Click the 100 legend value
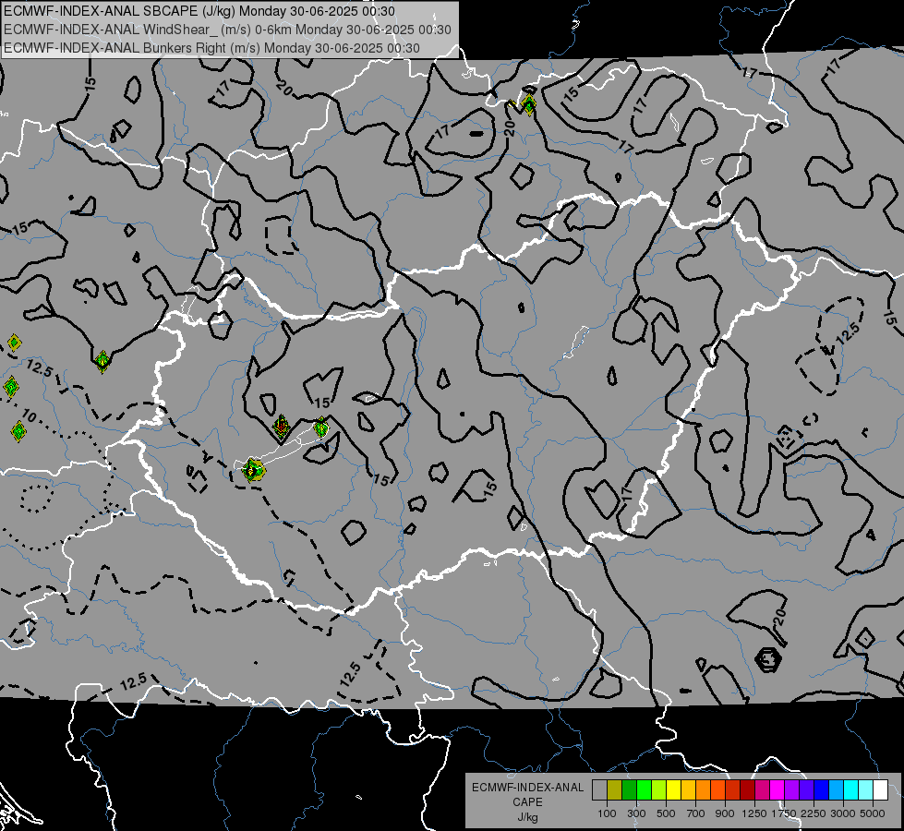The image size is (904, 831). [x=607, y=813]
